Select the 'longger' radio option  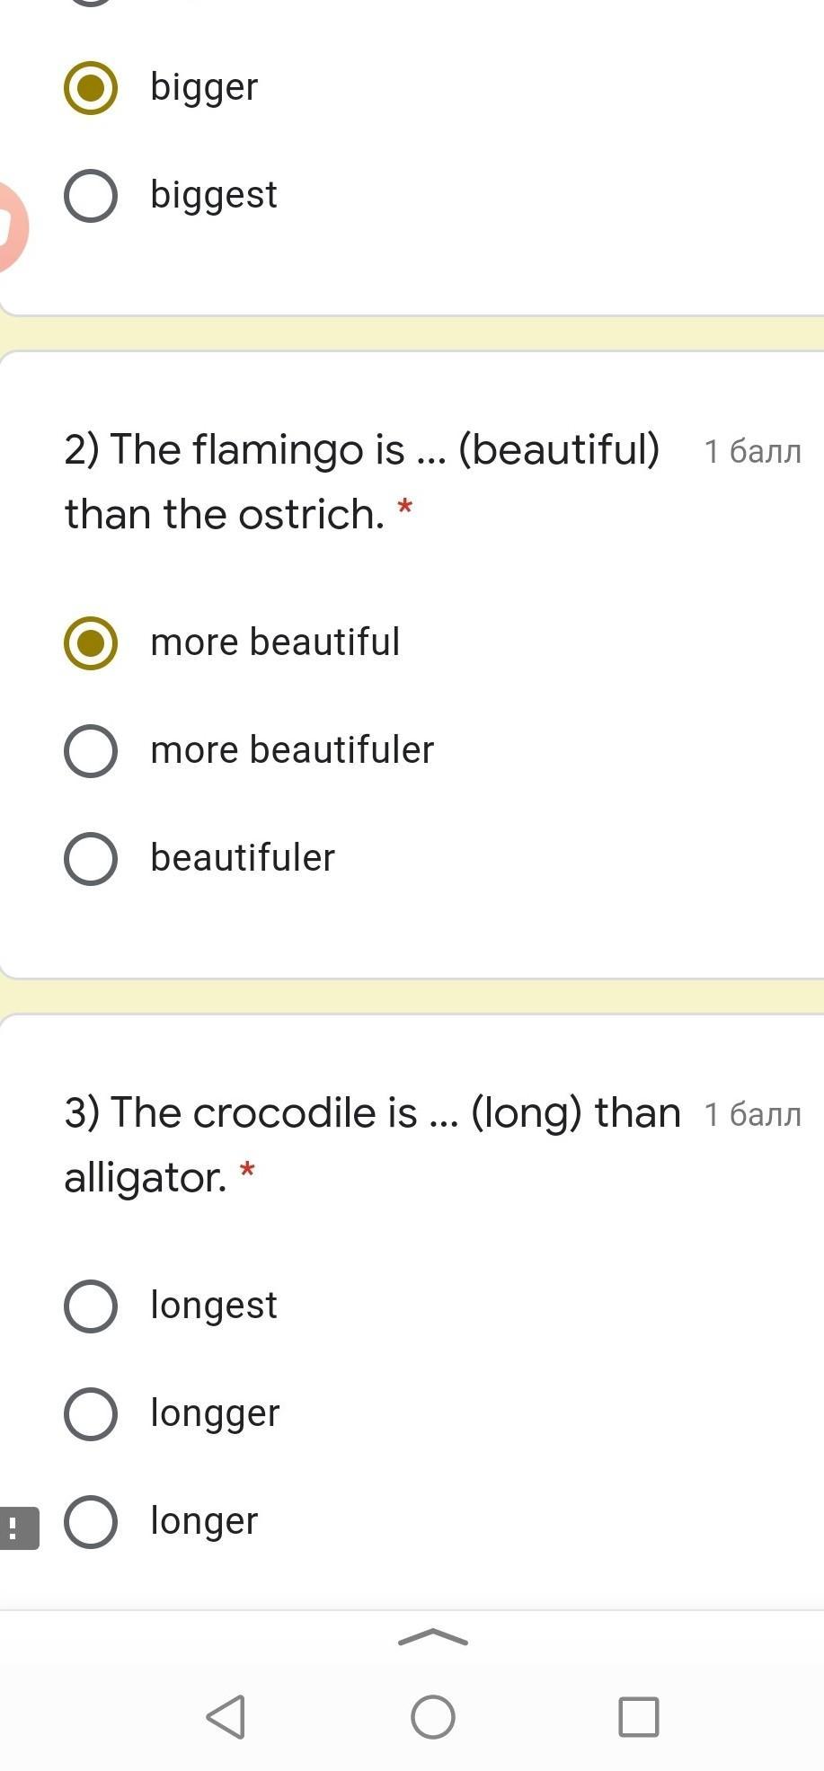(91, 1414)
